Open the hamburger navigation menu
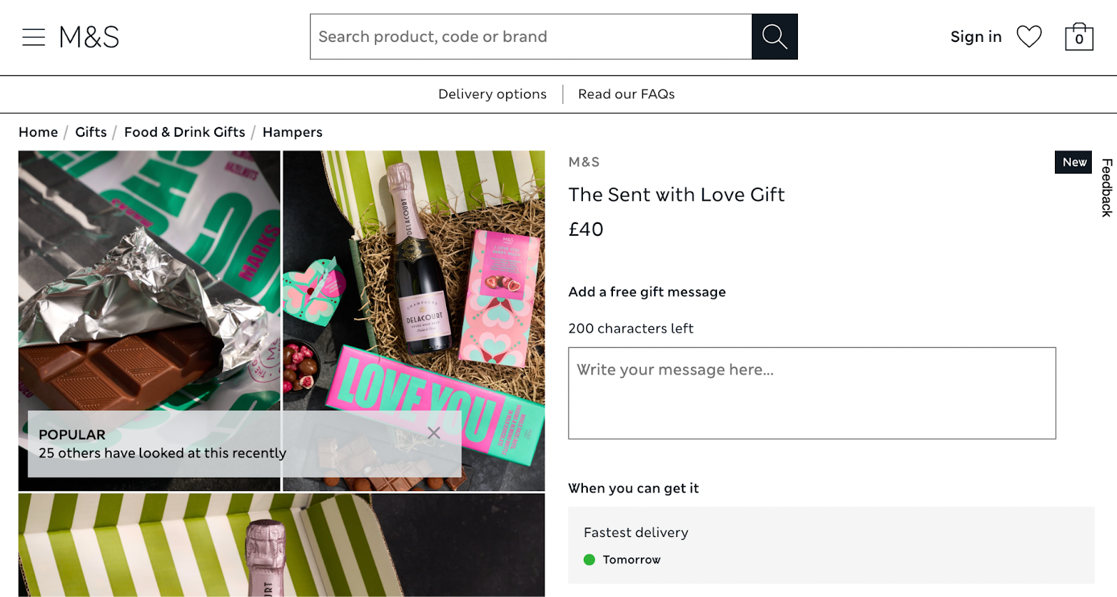 [34, 37]
